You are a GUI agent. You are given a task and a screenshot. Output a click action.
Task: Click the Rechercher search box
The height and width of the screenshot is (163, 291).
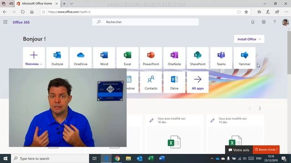[x=145, y=22]
